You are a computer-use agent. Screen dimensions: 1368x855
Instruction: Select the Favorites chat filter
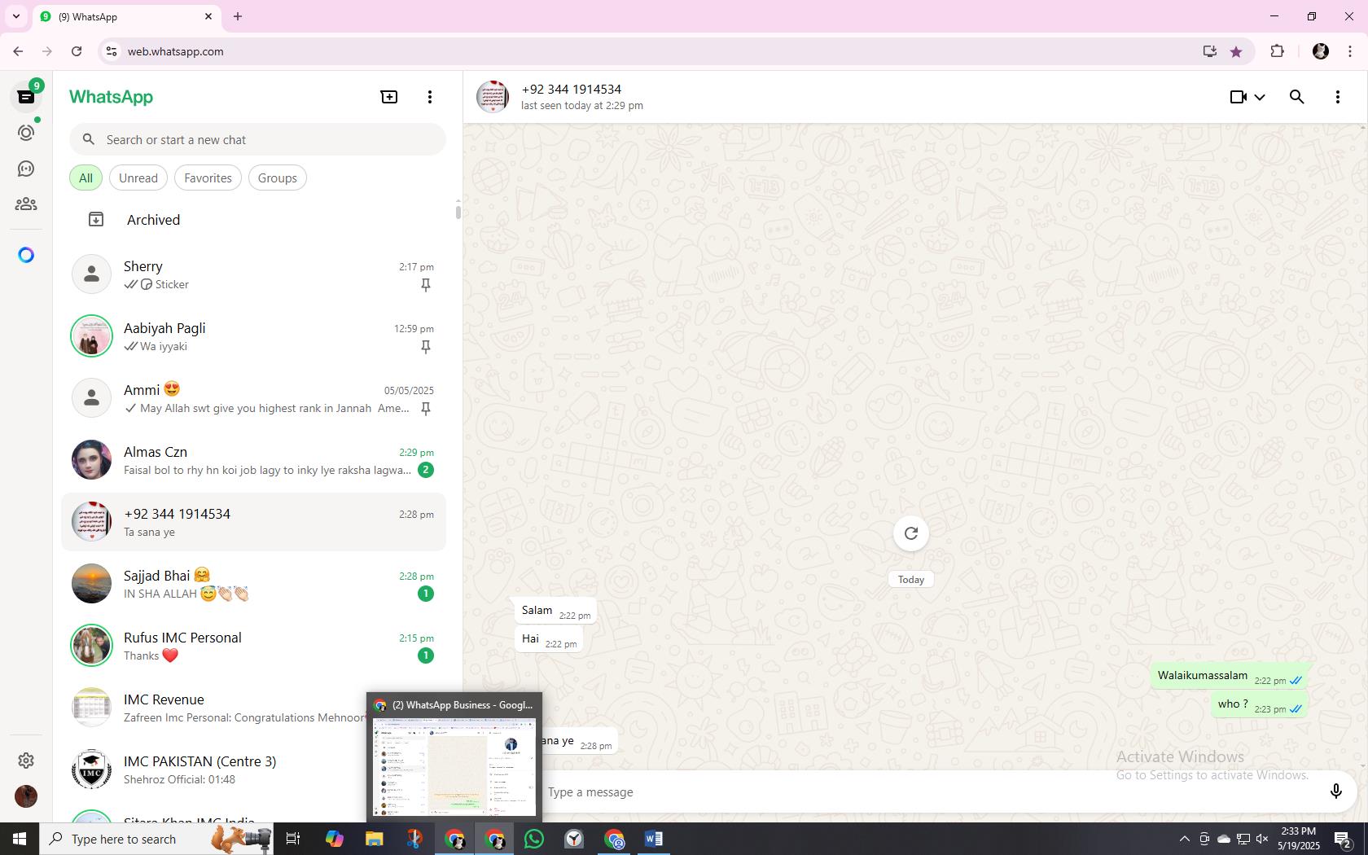pyautogui.click(x=208, y=178)
